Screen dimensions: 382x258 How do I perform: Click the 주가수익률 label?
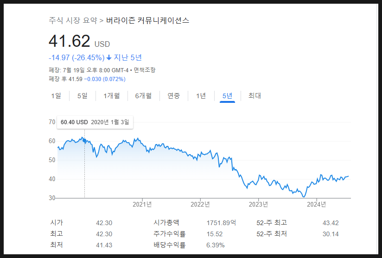[x=170, y=233]
